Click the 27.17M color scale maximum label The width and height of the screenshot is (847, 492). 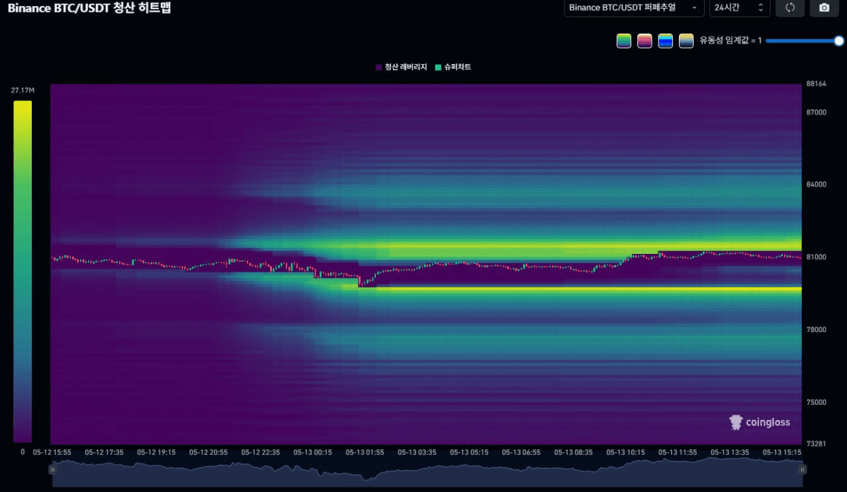22,90
